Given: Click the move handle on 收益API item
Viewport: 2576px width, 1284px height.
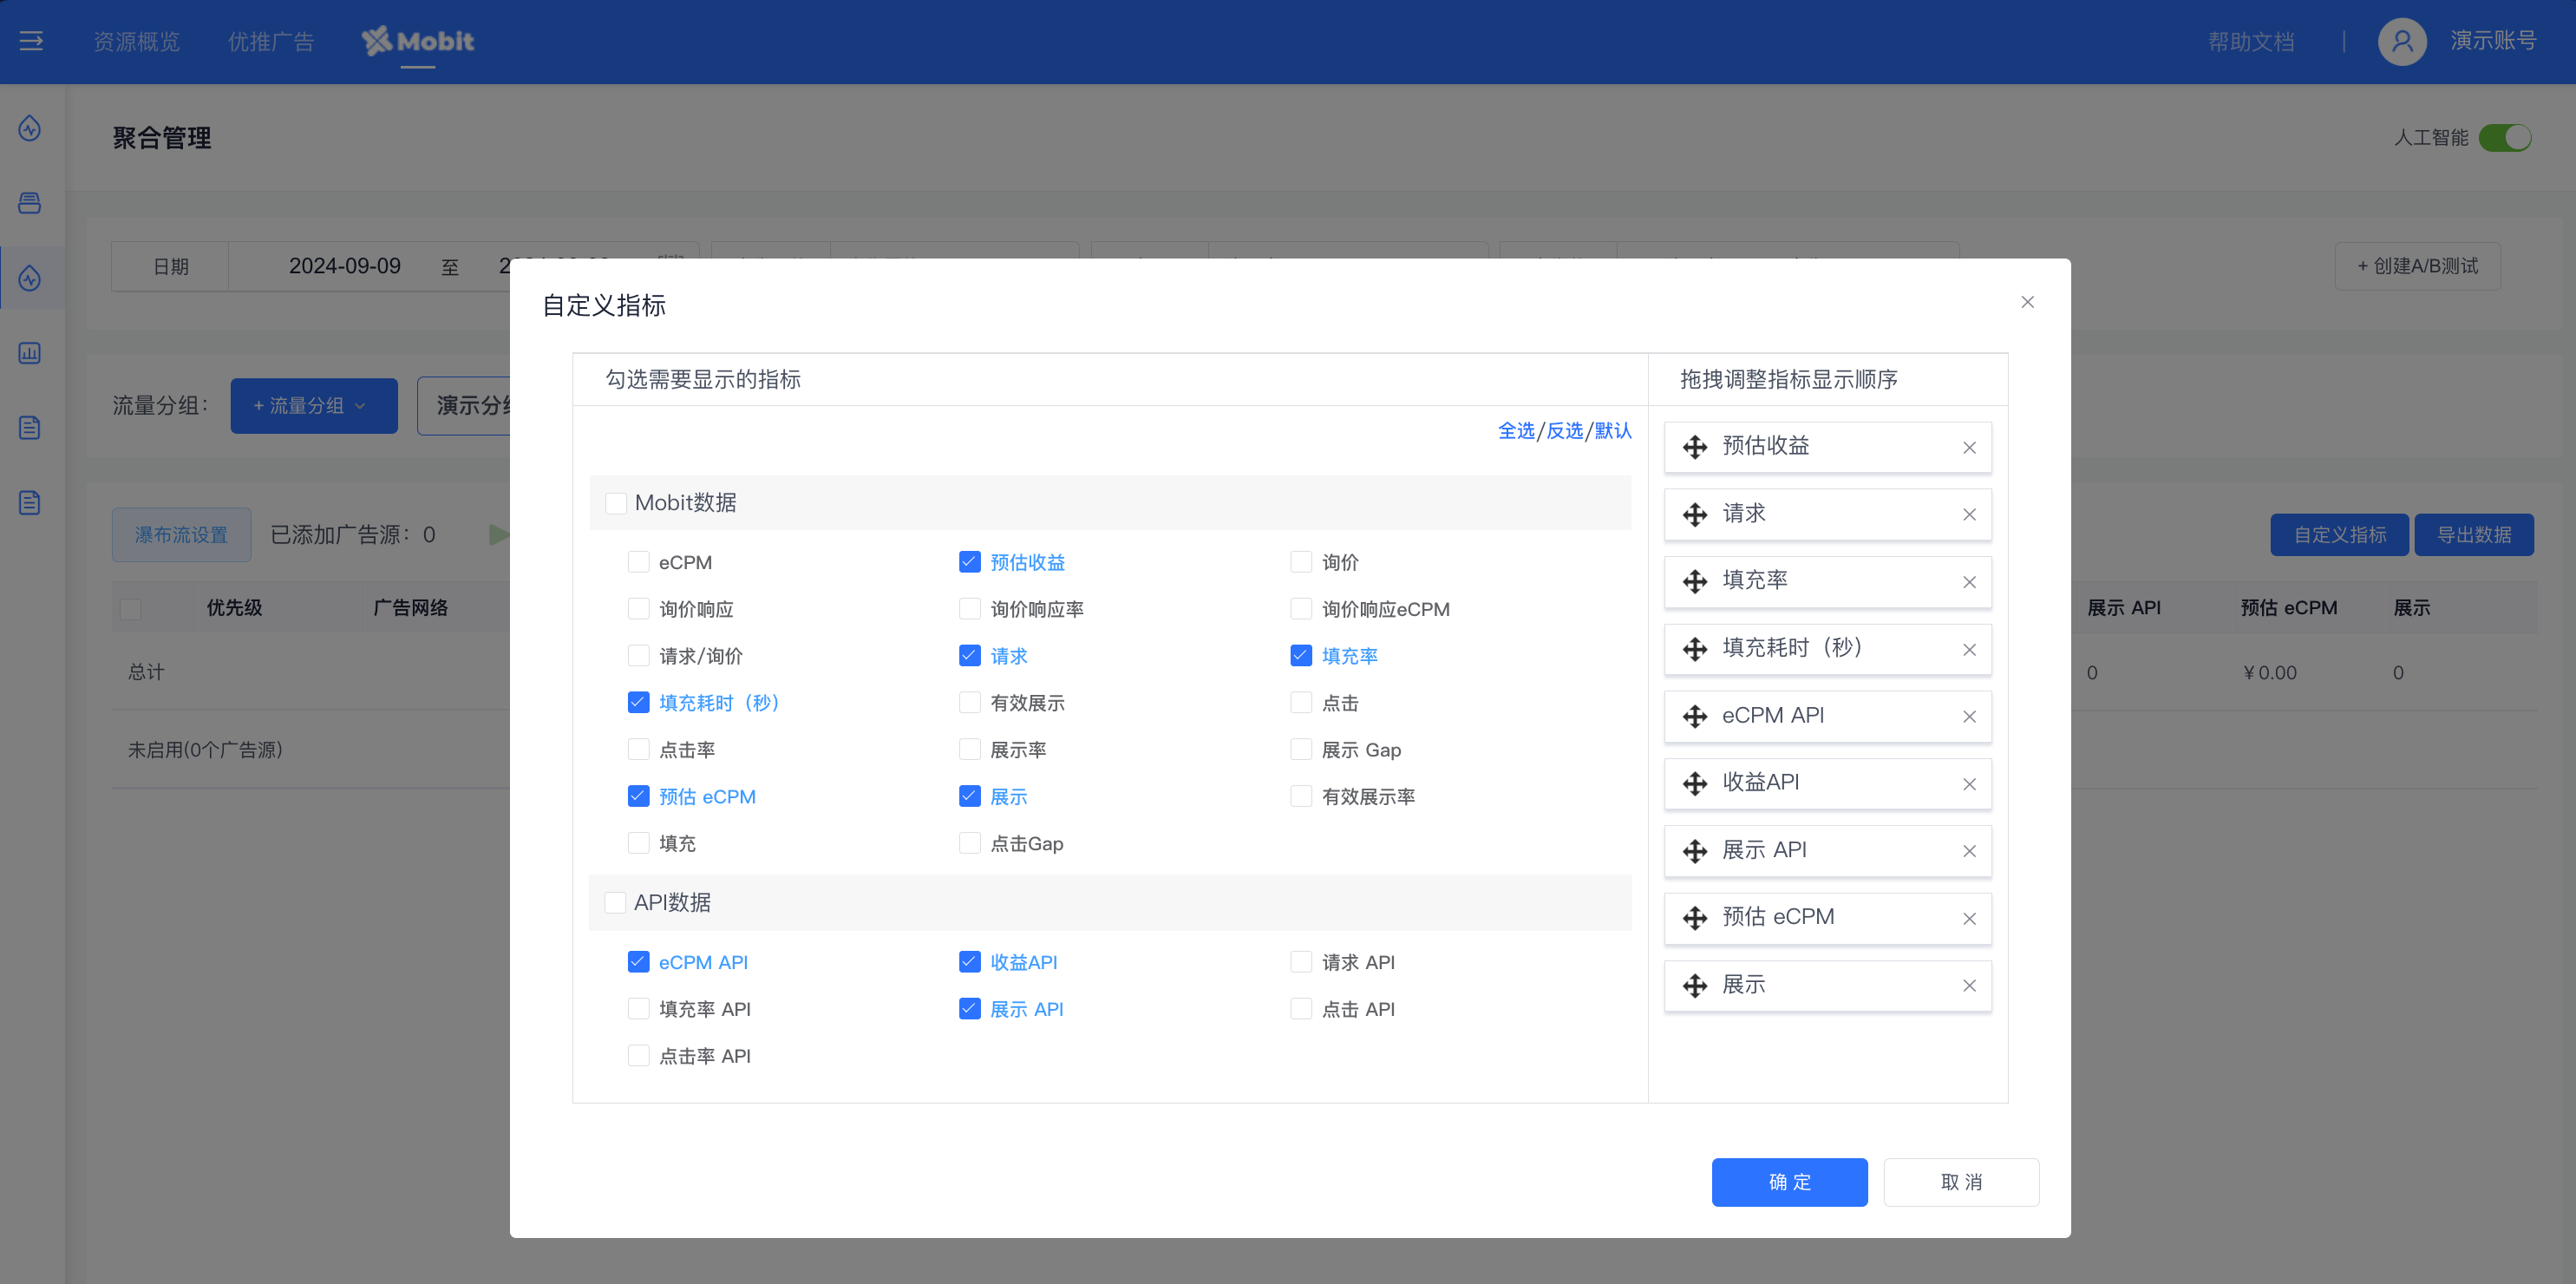Looking at the screenshot, I should pos(1695,783).
